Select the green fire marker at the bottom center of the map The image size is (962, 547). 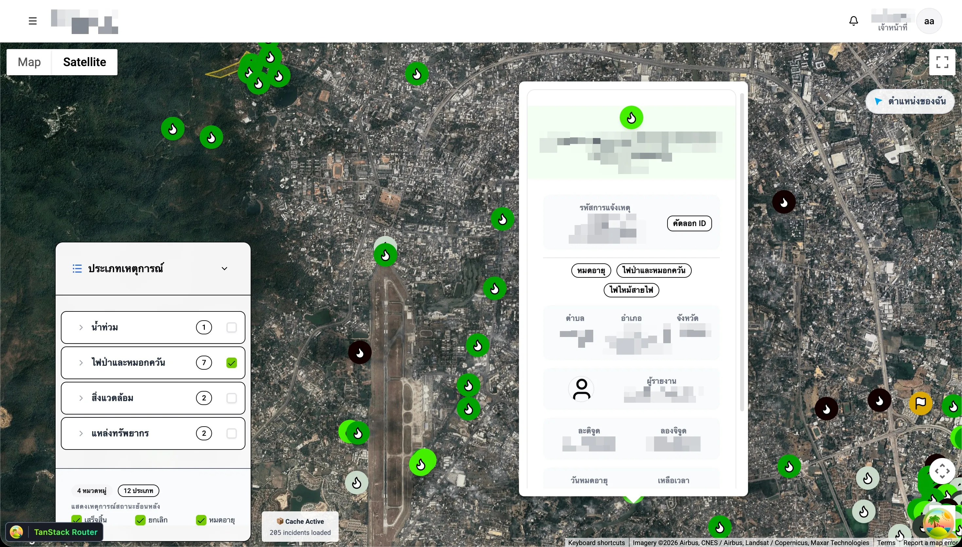click(x=719, y=527)
